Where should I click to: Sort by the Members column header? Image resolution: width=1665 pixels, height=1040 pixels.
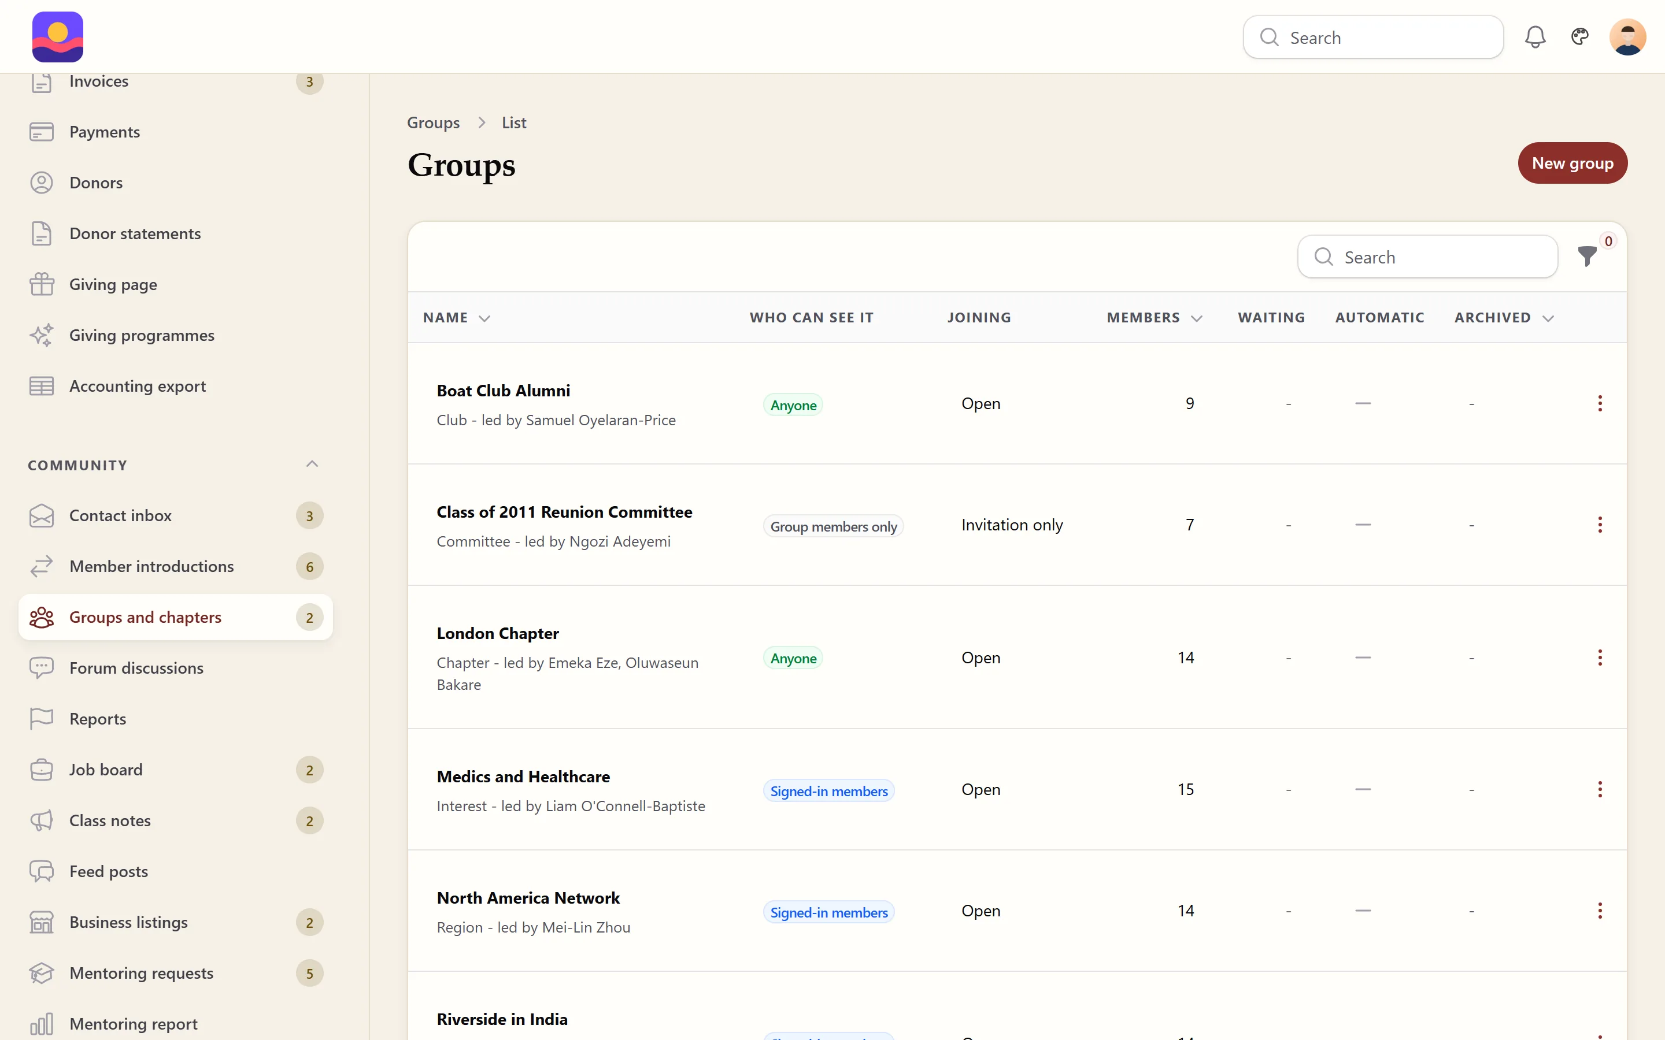pyautogui.click(x=1155, y=318)
